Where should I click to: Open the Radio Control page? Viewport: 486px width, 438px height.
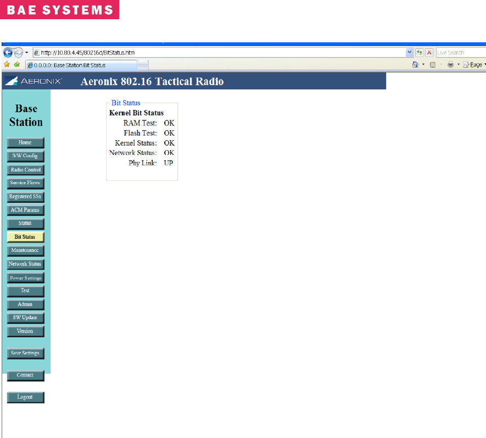pos(25,170)
